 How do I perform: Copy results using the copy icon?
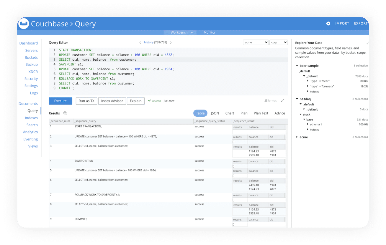65,113
